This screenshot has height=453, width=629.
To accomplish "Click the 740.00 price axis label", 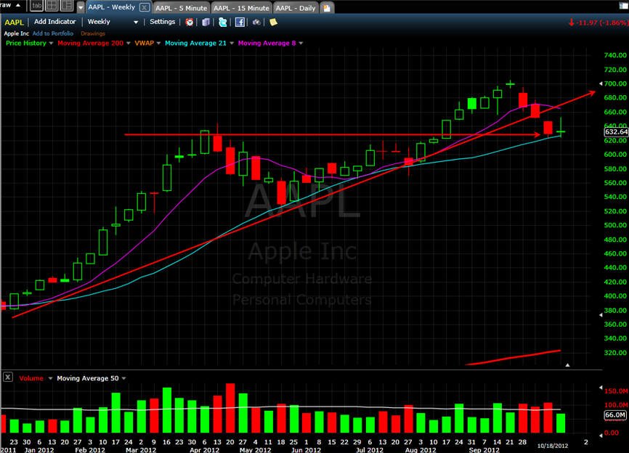I will 615,55.
